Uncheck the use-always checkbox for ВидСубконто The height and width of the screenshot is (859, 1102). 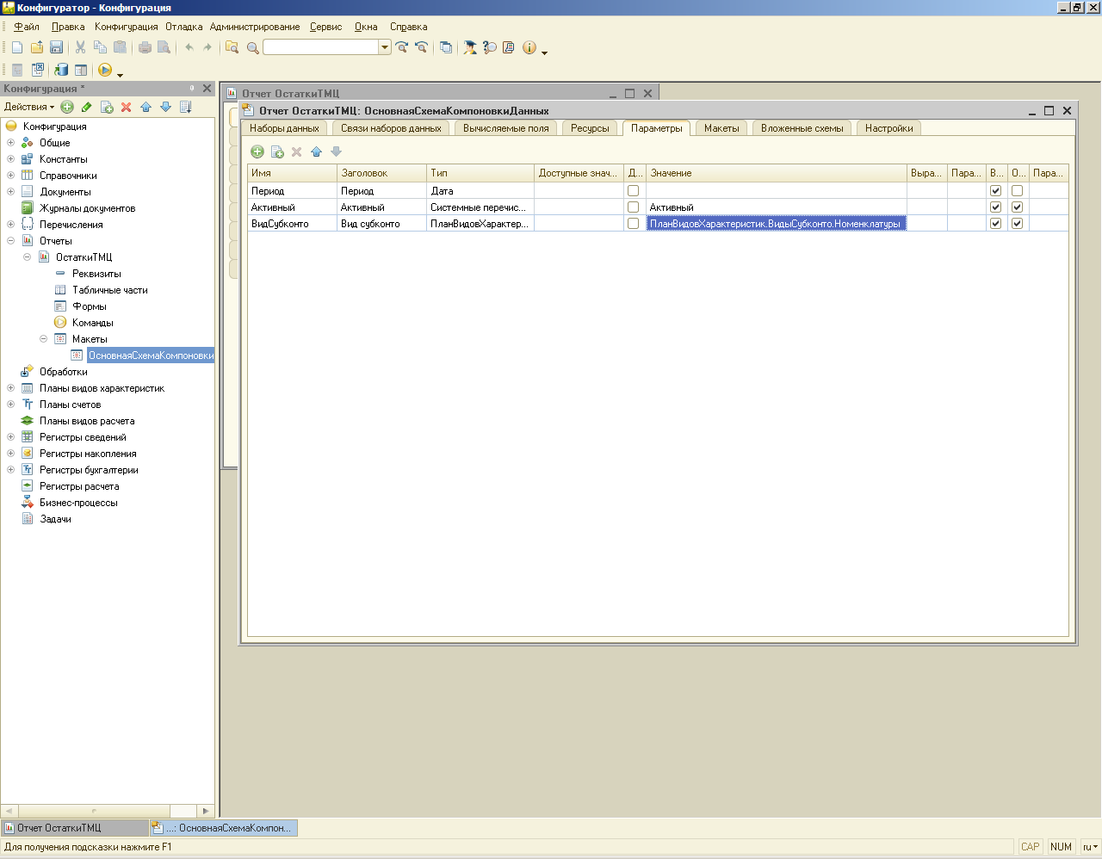pyautogui.click(x=995, y=224)
